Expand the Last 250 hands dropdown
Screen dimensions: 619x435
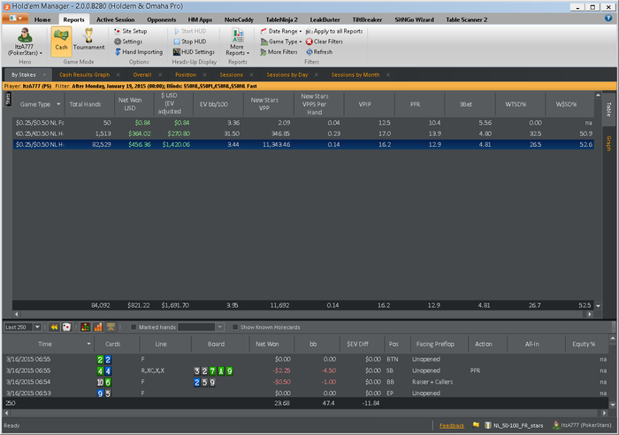pyautogui.click(x=37, y=327)
